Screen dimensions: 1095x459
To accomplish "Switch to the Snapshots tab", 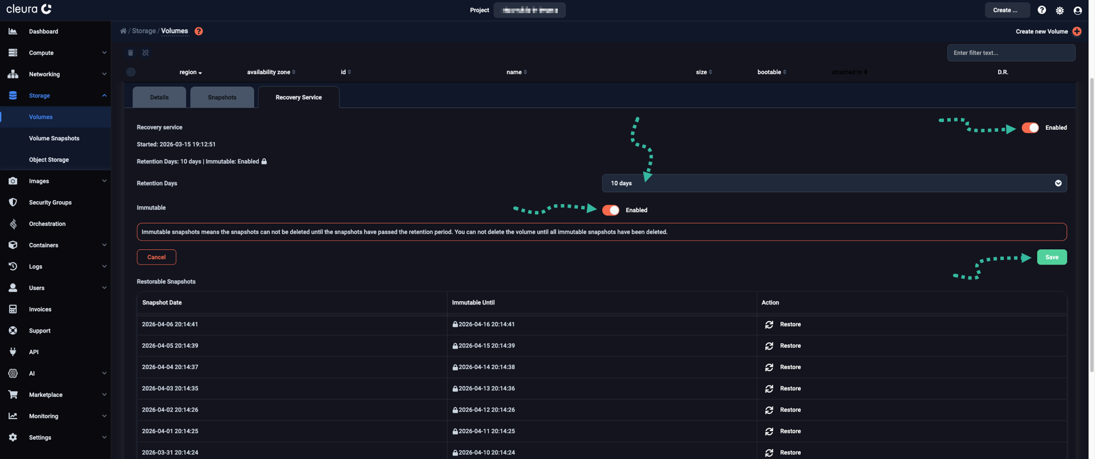I will (222, 98).
